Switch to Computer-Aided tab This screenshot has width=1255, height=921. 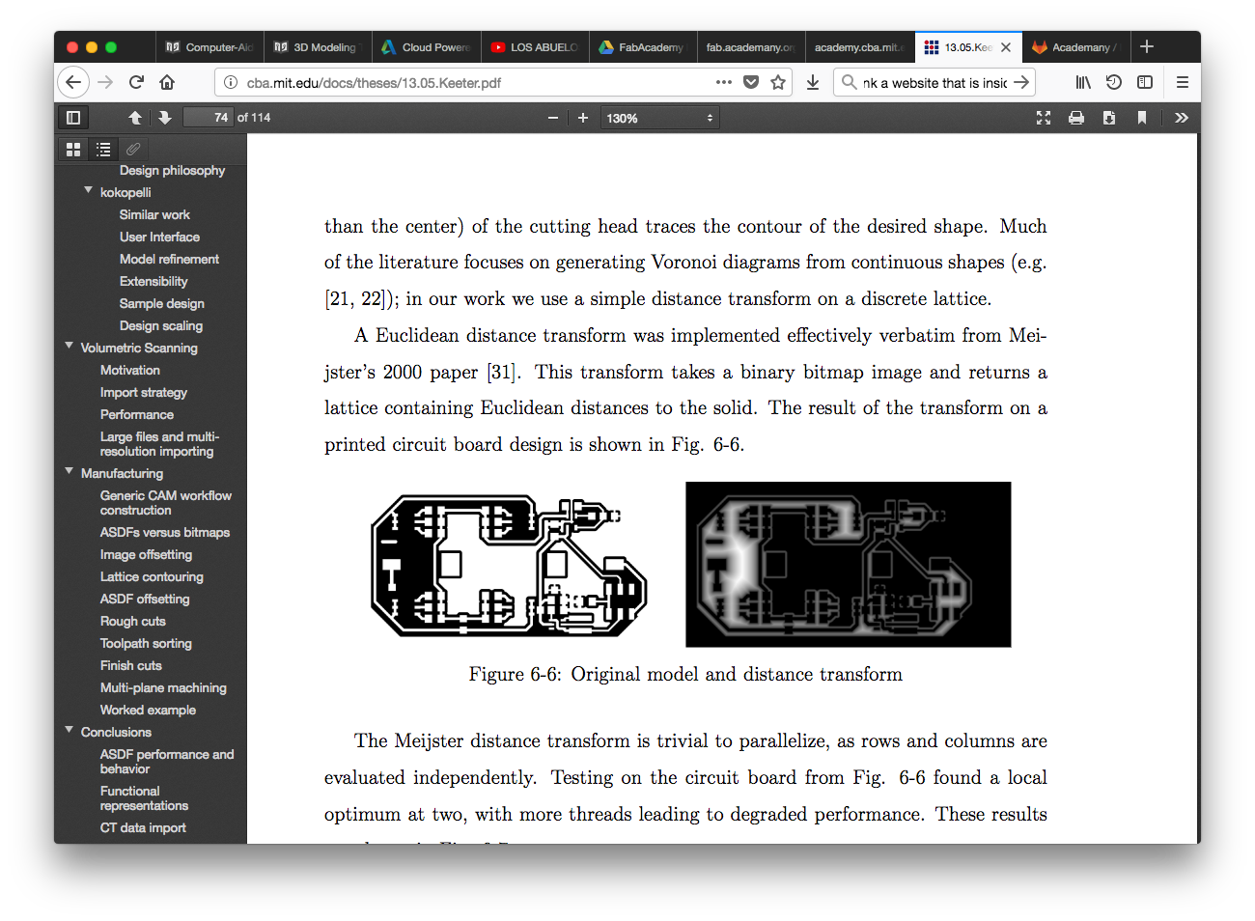point(209,46)
